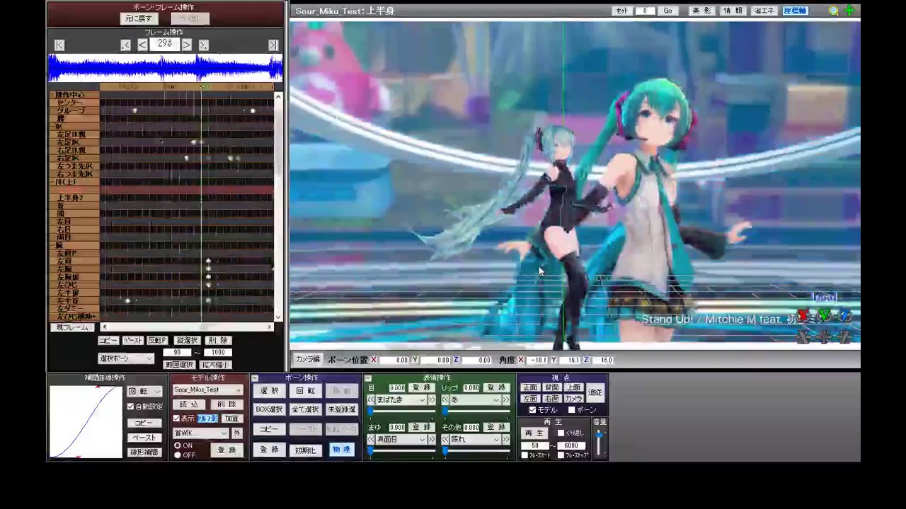Click the X-axis move icon in viewport corner

point(803,337)
